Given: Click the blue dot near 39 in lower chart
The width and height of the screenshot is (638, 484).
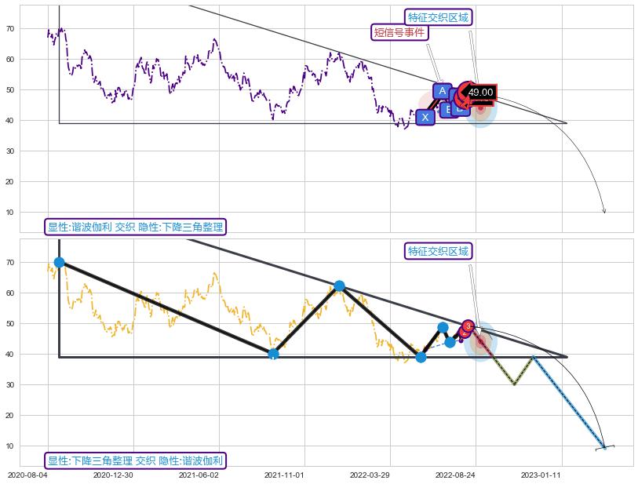Looking at the screenshot, I should 421,357.
